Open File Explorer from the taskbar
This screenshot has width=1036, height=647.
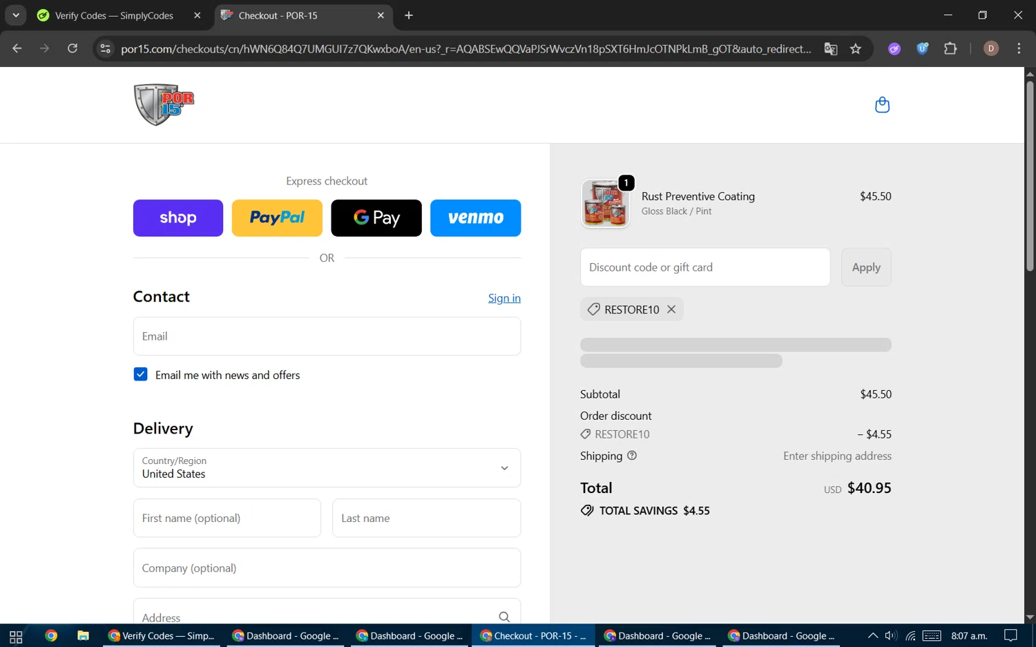(83, 636)
